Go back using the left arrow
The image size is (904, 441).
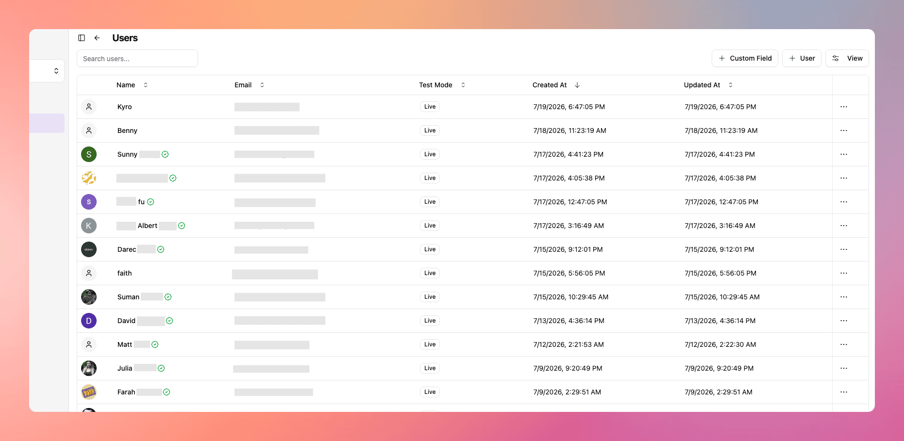click(x=97, y=38)
